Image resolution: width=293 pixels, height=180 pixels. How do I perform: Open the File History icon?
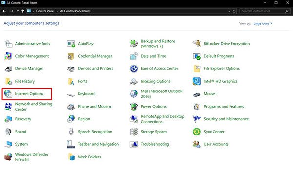tap(8, 81)
